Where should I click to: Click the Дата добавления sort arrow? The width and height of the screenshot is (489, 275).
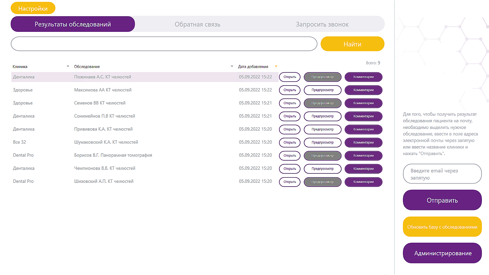point(276,66)
